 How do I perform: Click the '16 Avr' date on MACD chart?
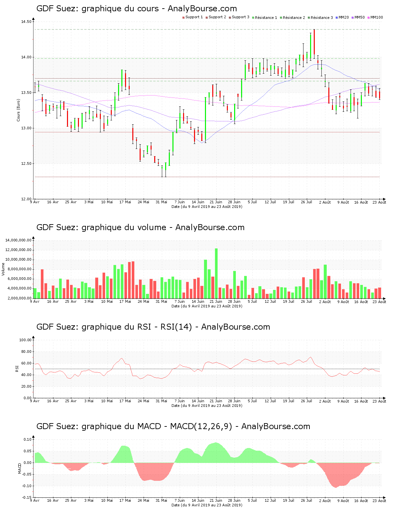[x=53, y=500]
